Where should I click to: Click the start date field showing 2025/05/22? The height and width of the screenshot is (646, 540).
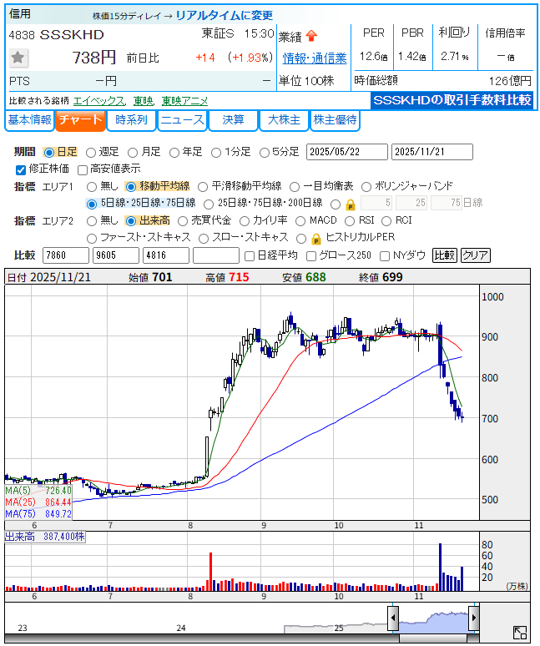click(346, 152)
